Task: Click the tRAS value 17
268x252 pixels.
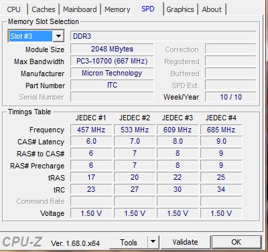Action: [91, 177]
